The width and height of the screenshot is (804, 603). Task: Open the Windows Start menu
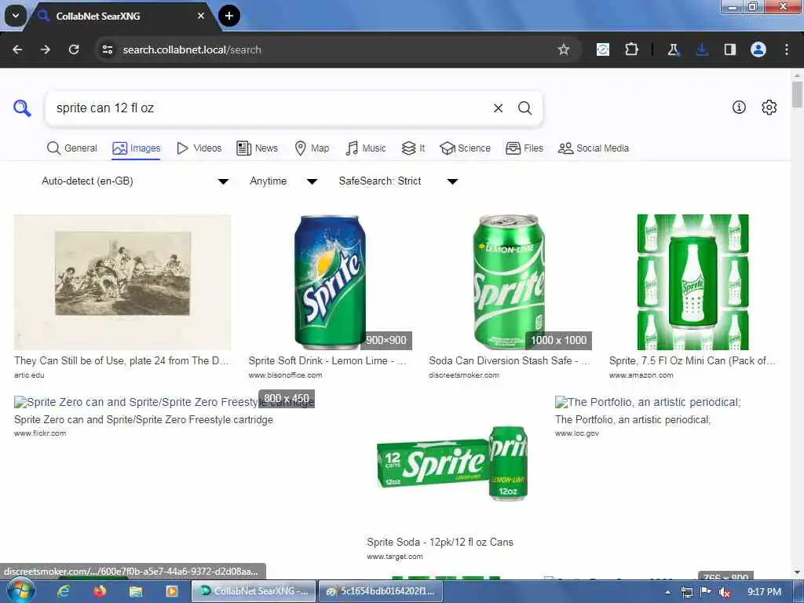click(x=20, y=591)
